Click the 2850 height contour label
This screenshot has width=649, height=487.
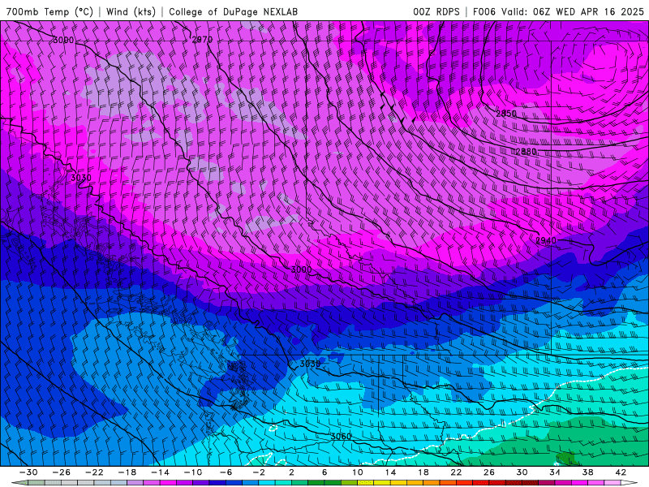506,113
